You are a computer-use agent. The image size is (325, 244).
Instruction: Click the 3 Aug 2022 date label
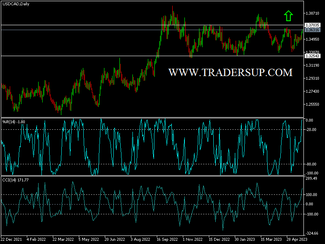point(140,239)
